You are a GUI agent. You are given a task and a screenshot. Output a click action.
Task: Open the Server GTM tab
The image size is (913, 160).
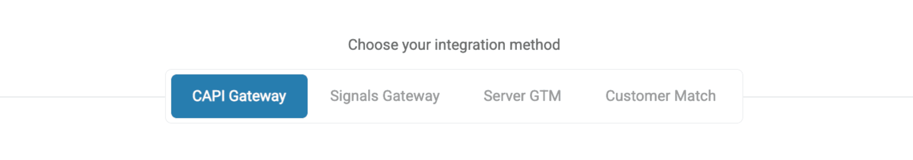(522, 96)
